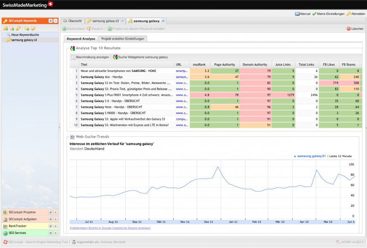Refresh the SECockpit Keywords panel

tap(50, 21)
